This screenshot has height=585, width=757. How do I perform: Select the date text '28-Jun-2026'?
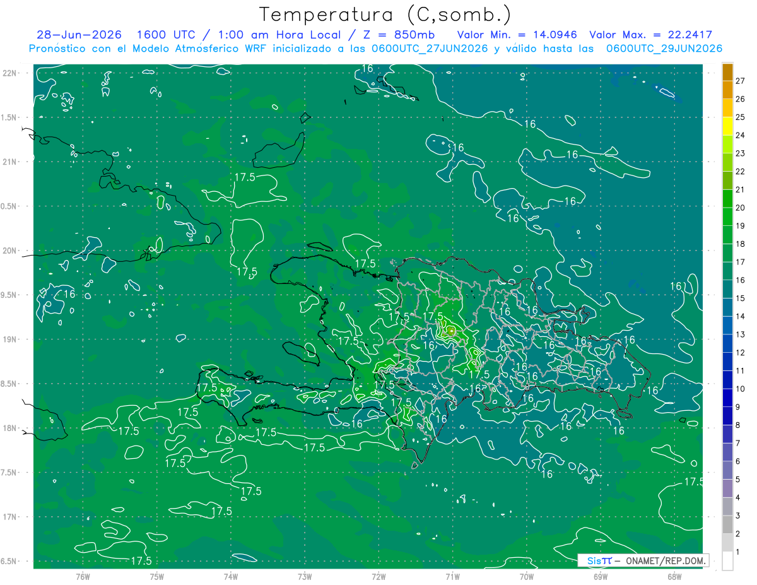click(x=79, y=35)
